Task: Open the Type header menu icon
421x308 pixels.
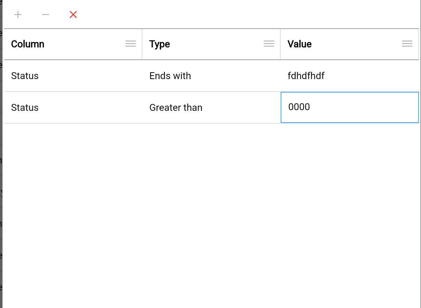Action: click(269, 44)
